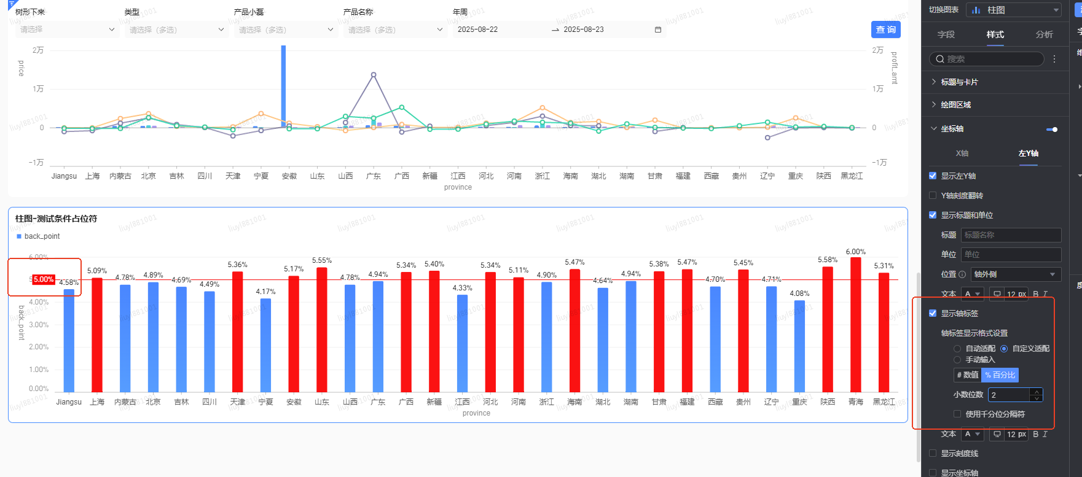Click the calendar icon in date range
1082x477 pixels.
tap(658, 29)
